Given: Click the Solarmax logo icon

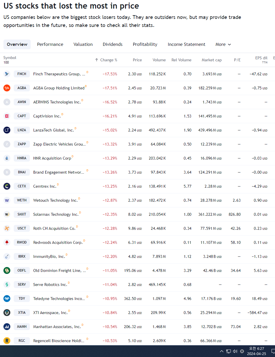Looking at the screenshot, I should [7, 214].
